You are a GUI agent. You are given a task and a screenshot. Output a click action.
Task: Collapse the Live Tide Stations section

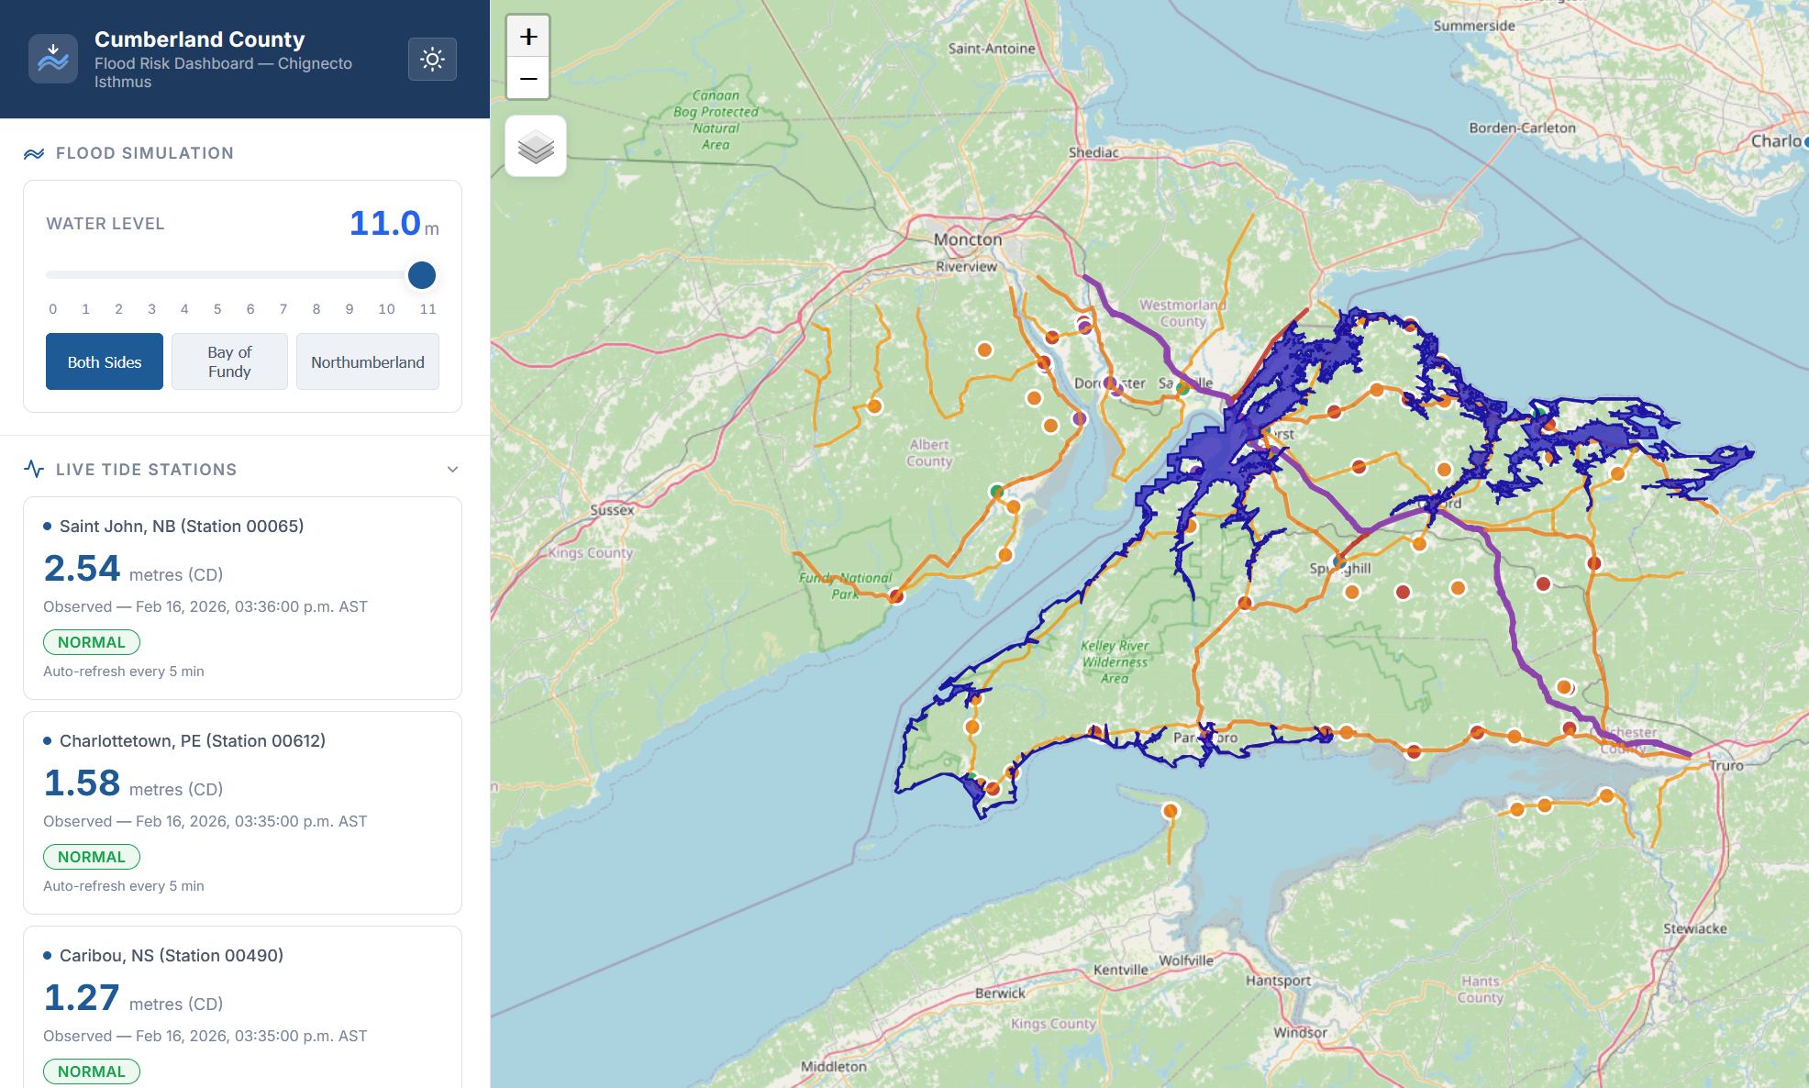tap(452, 469)
